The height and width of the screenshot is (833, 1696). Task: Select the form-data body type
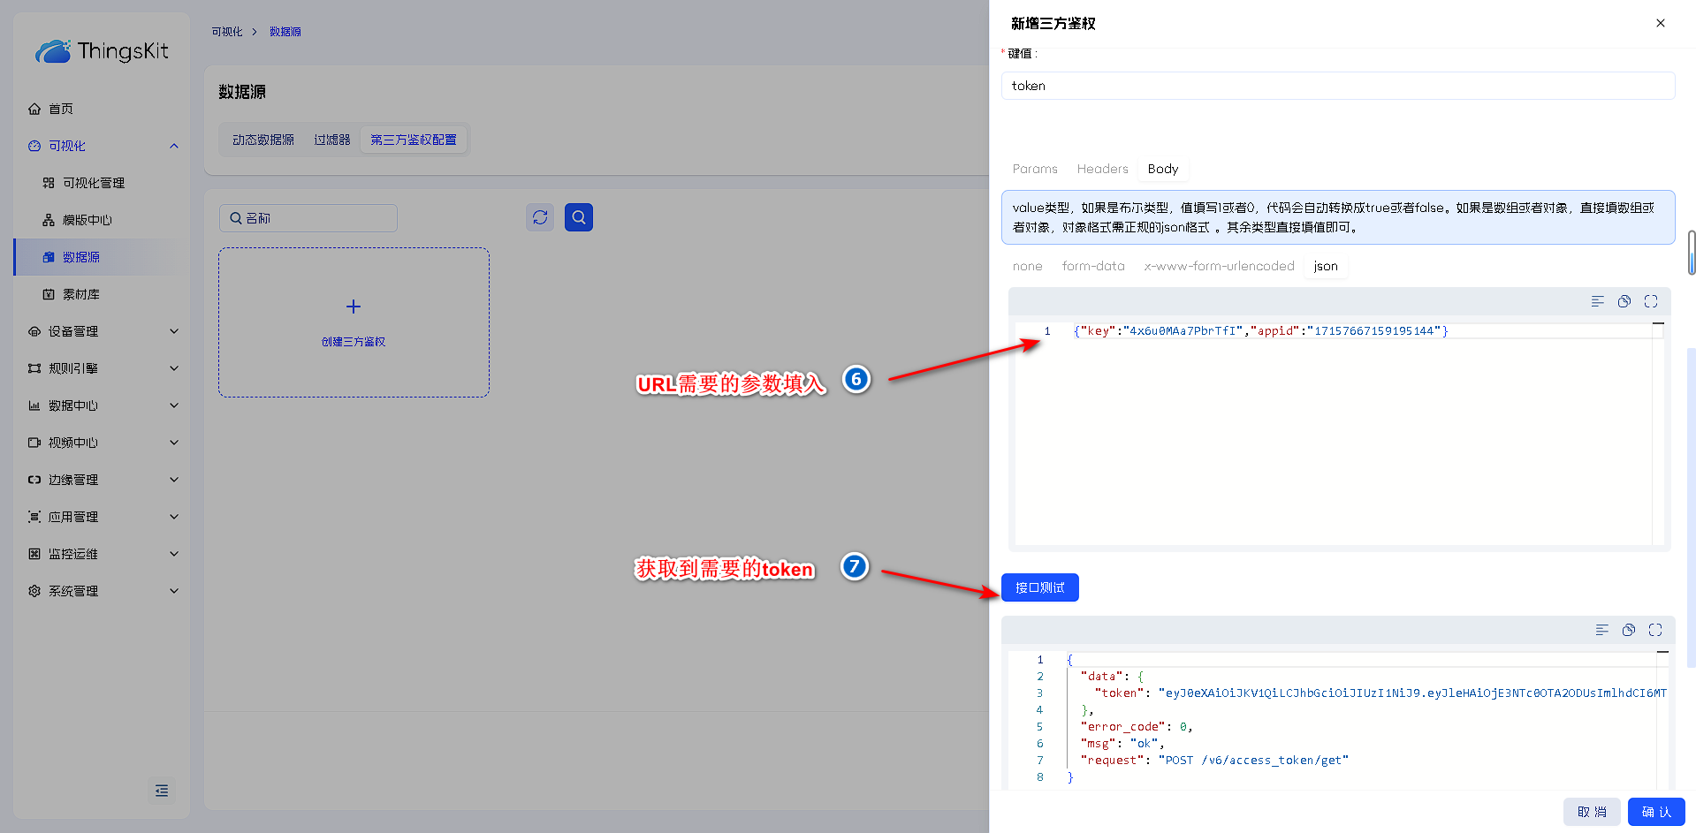pos(1092,266)
